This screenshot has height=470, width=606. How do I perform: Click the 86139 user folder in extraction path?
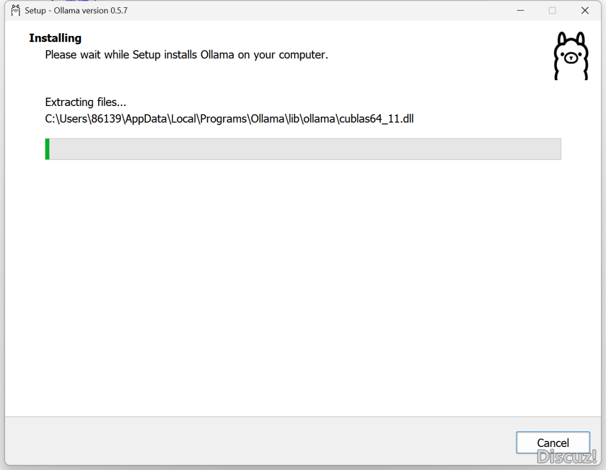click(x=106, y=118)
